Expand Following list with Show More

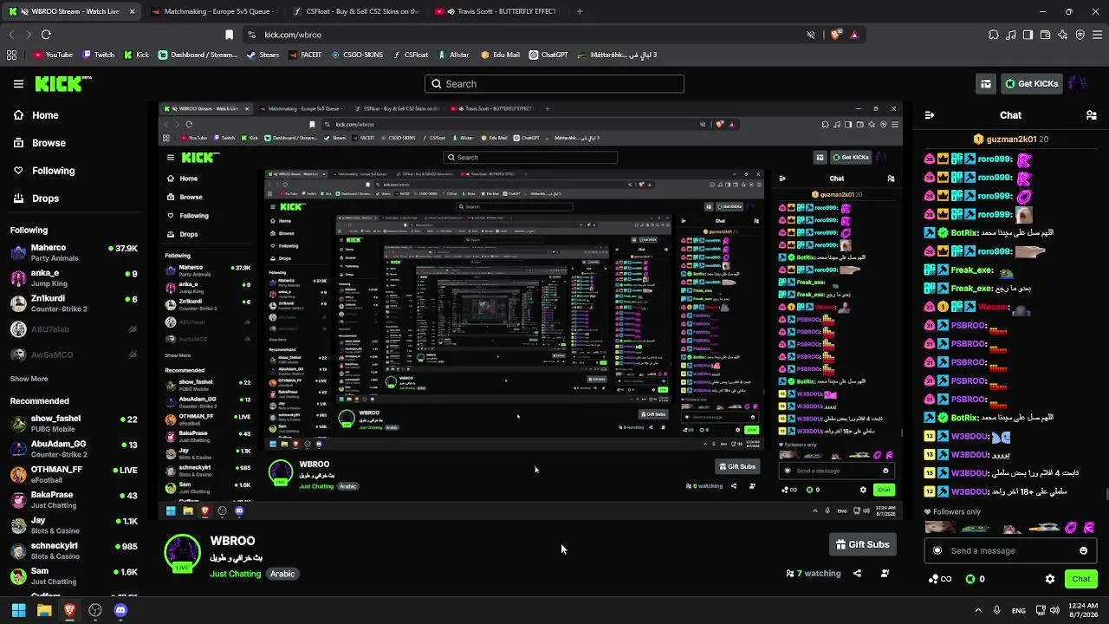point(29,379)
